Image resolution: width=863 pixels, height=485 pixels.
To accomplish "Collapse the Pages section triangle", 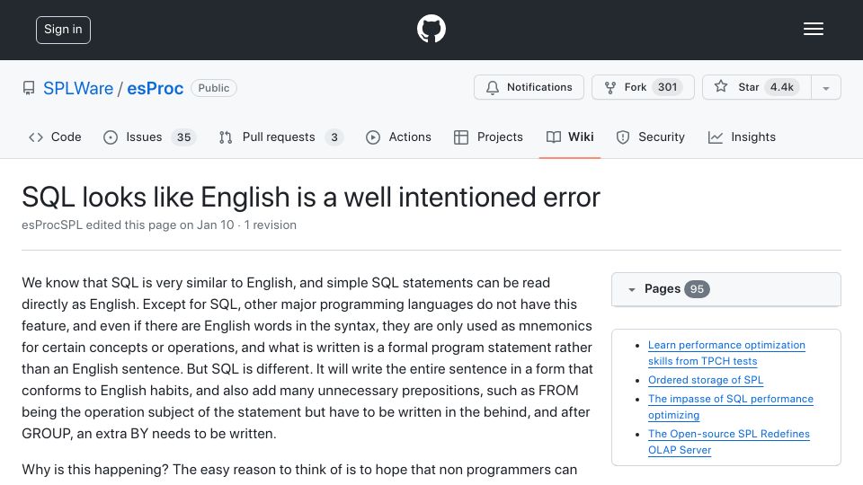I will pyautogui.click(x=631, y=289).
